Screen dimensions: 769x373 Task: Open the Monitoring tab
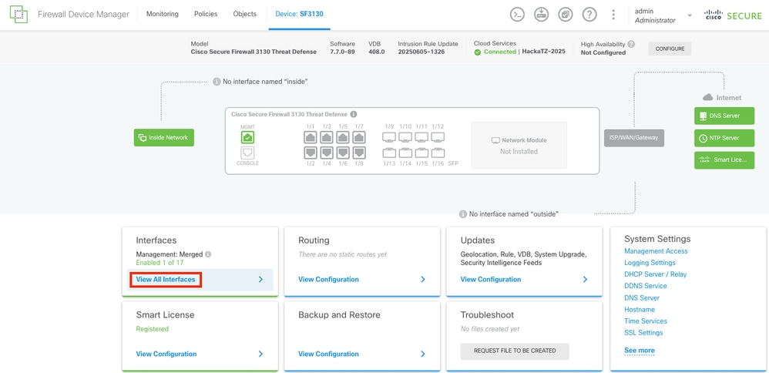163,14
